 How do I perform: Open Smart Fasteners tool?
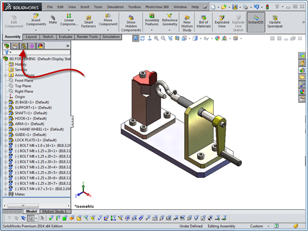point(89,22)
